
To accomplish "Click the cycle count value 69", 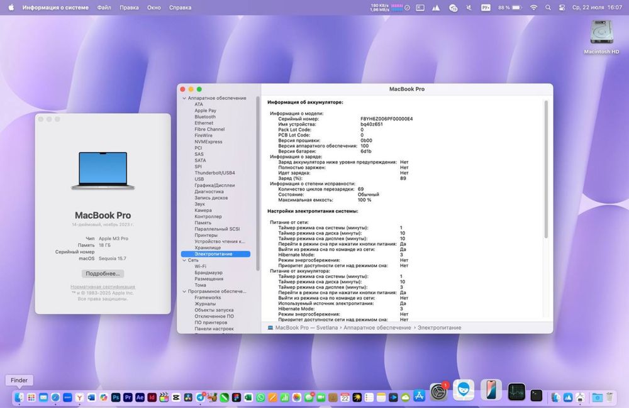I will 360,189.
